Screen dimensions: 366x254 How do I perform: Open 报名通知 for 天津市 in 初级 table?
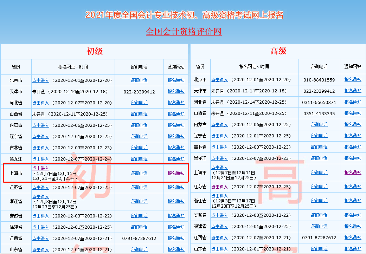[176, 91]
